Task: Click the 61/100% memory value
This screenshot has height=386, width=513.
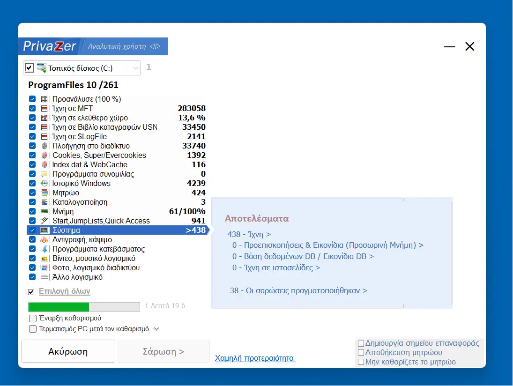Action: pyautogui.click(x=187, y=212)
